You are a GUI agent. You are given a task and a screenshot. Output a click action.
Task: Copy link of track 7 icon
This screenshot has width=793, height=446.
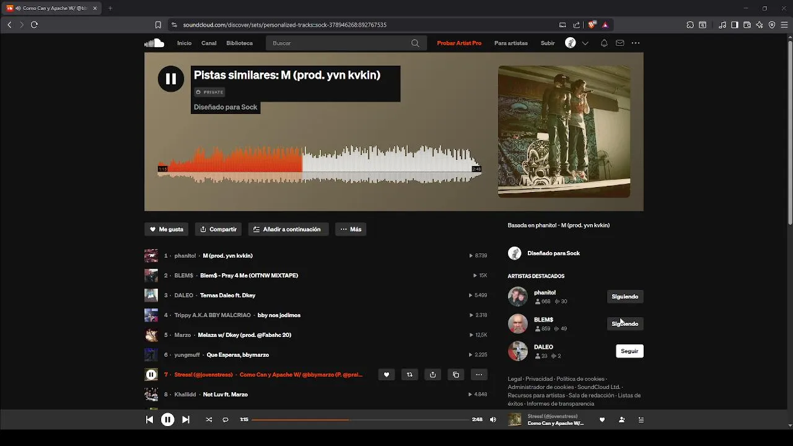point(456,375)
